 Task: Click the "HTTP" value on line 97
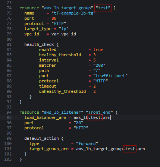coord(81,128)
